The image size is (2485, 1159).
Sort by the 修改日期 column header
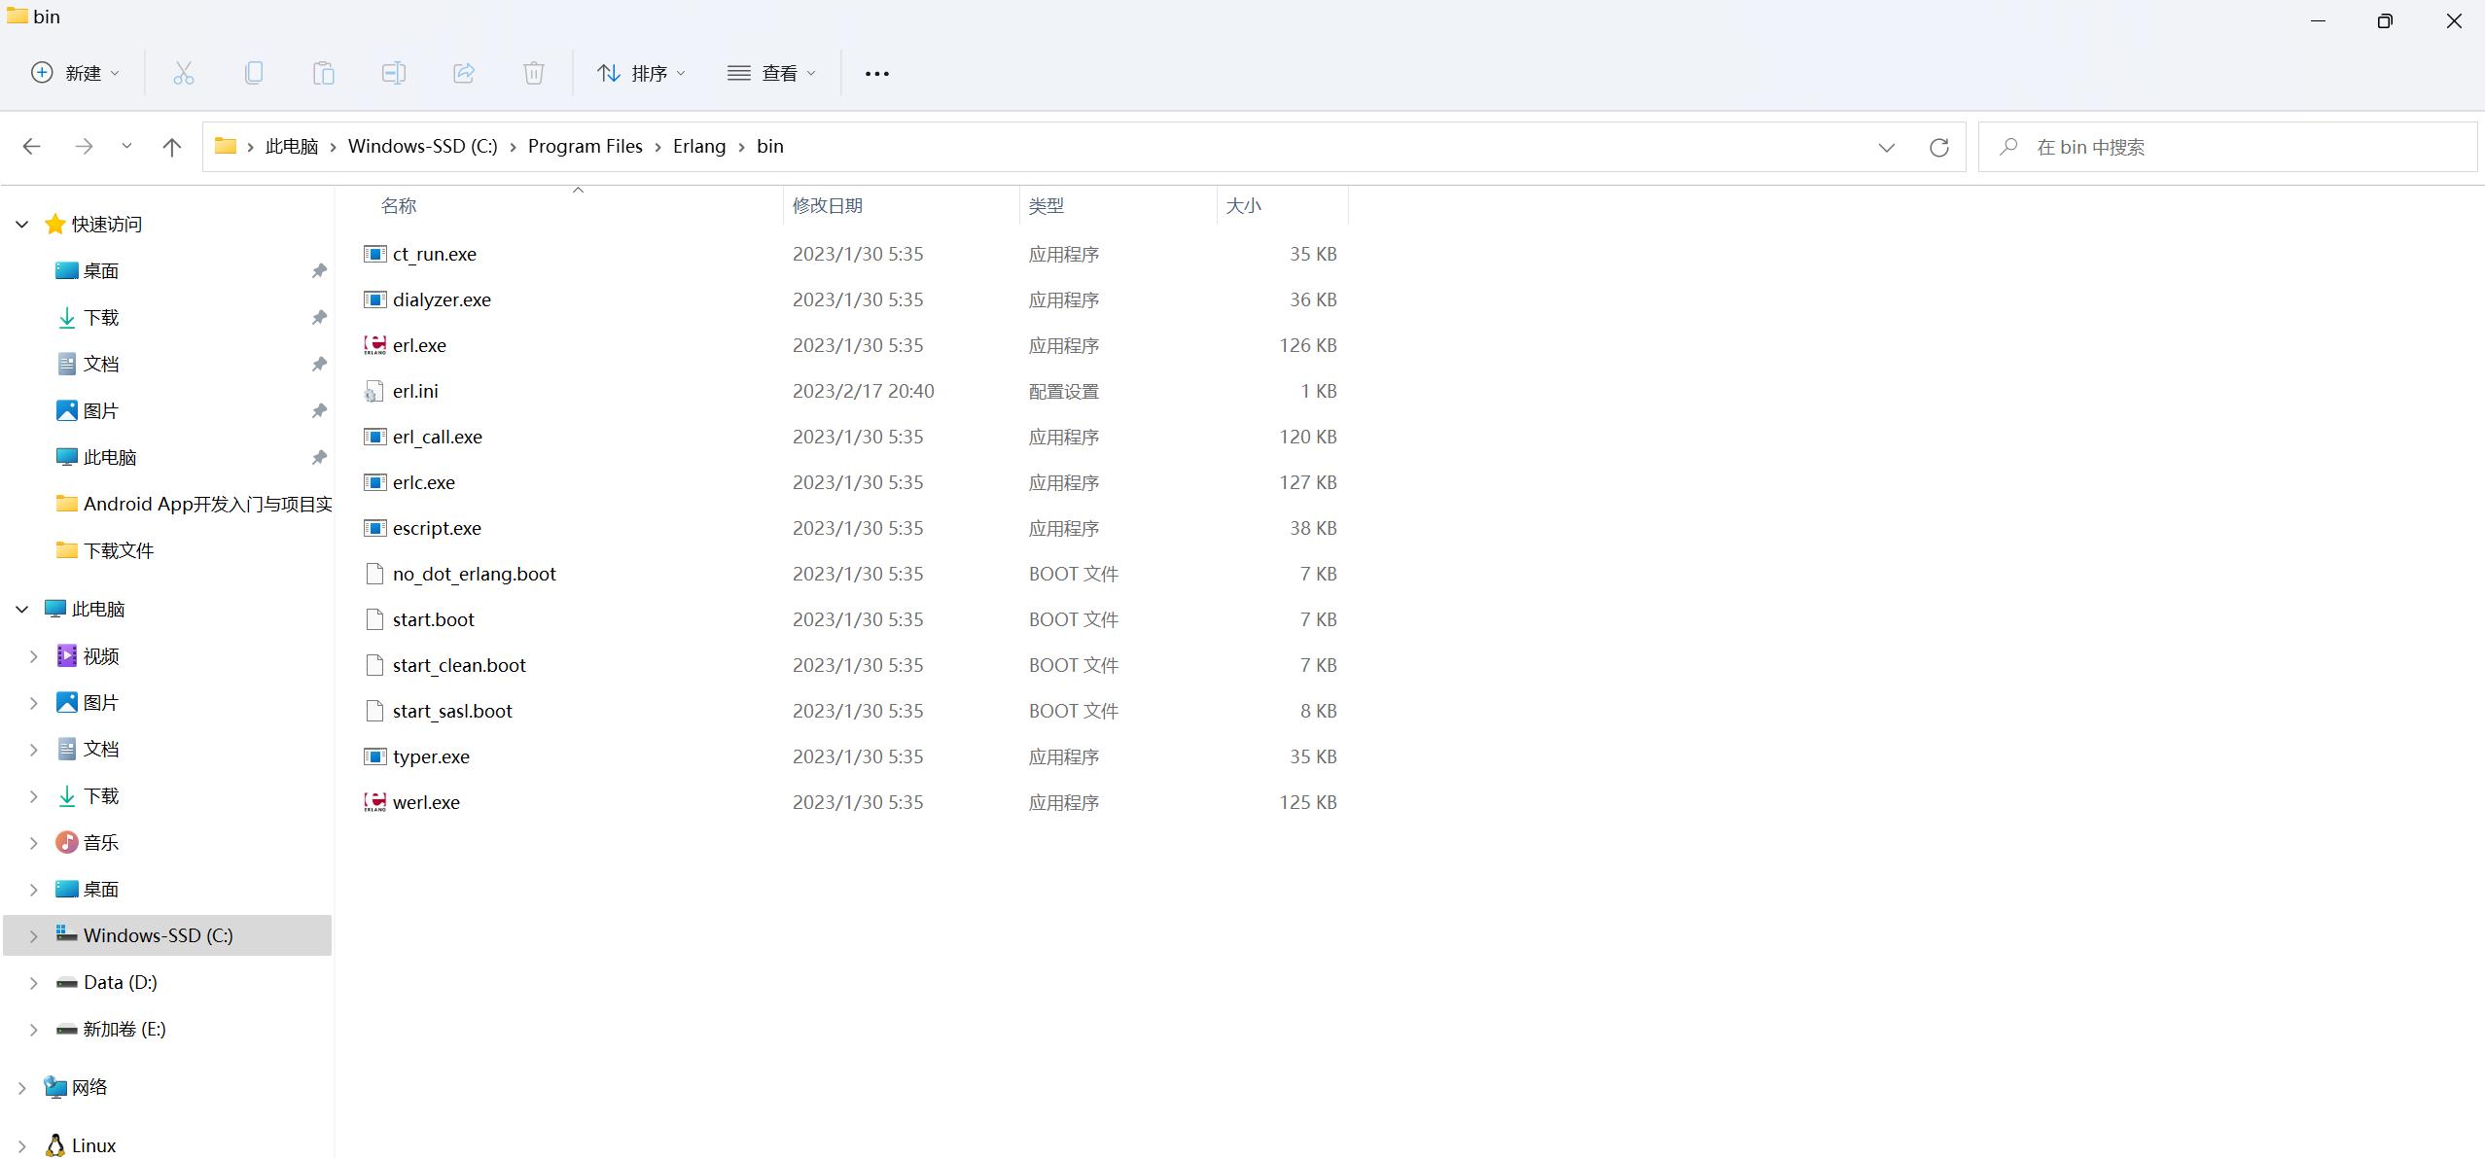(x=828, y=205)
